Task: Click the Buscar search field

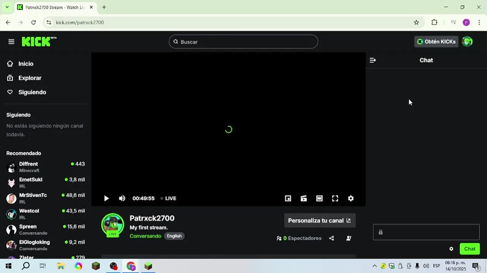Action: (243, 42)
